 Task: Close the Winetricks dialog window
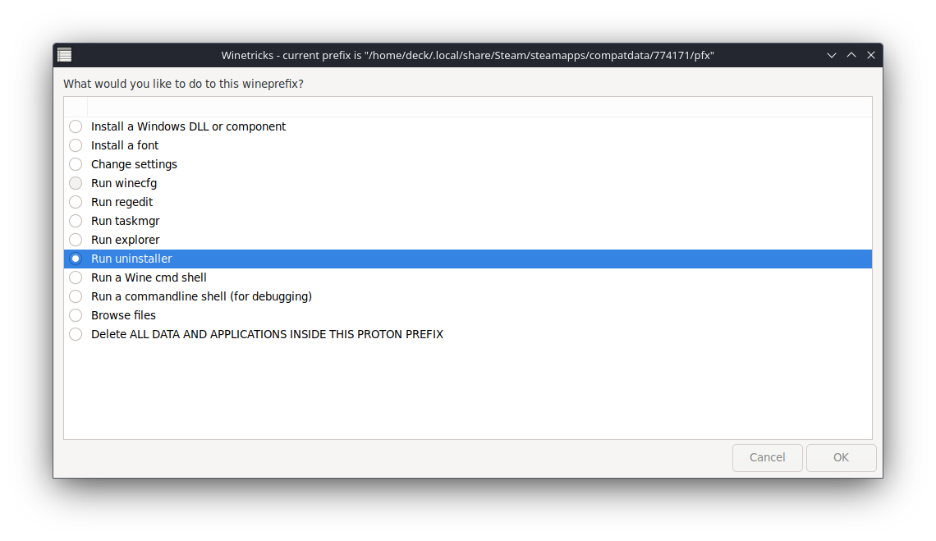(x=871, y=55)
